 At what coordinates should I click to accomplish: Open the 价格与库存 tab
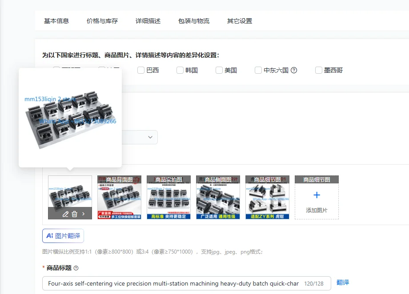[x=102, y=21]
